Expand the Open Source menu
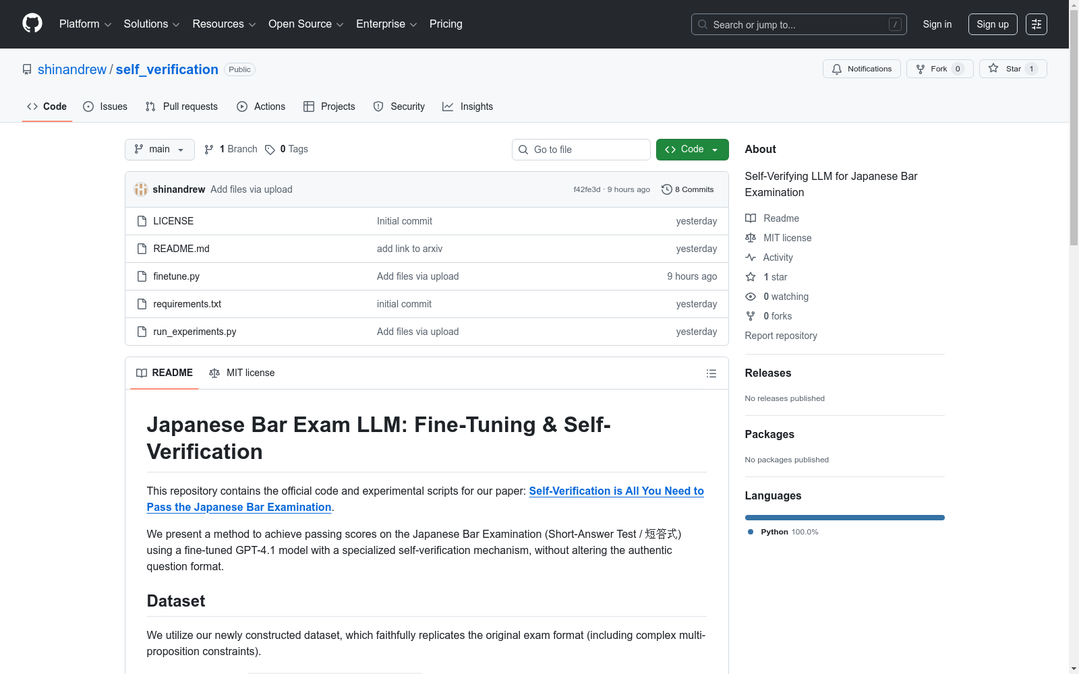The height and width of the screenshot is (674, 1079). (306, 24)
